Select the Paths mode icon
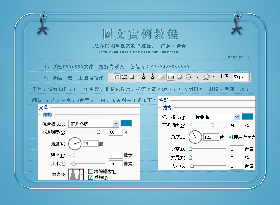Screen dimensions: 280x205 124,77
